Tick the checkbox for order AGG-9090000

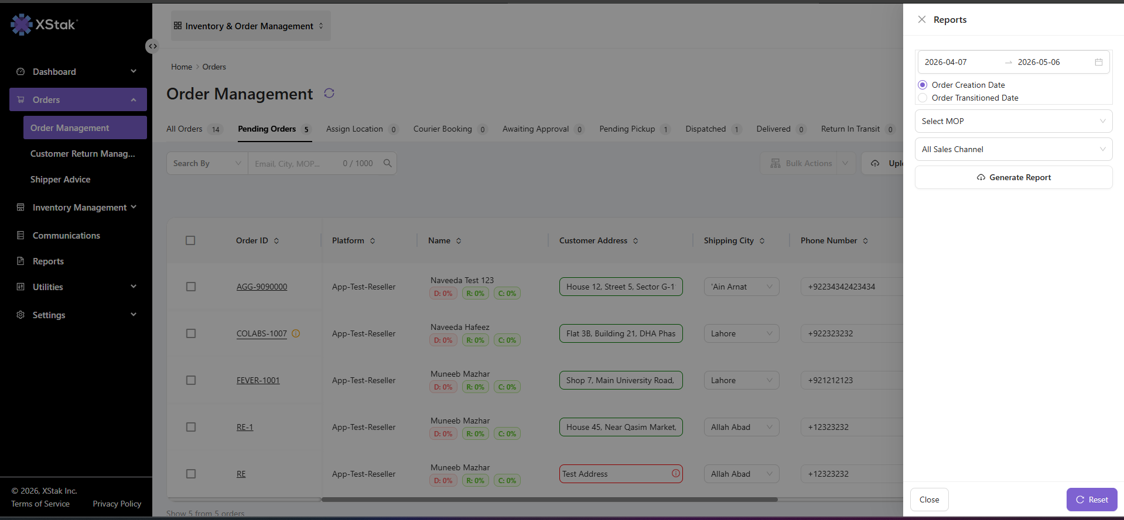(191, 287)
